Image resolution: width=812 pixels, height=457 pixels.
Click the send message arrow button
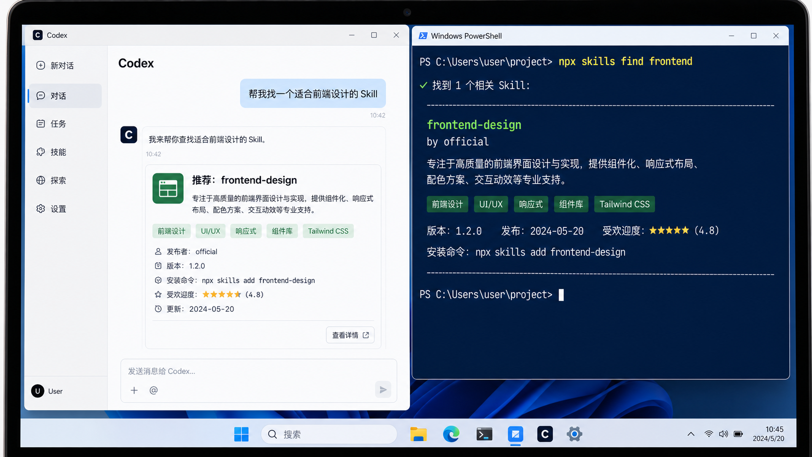pos(383,389)
